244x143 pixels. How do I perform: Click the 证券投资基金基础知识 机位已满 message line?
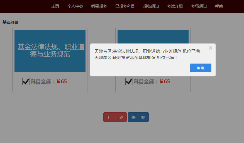click(136, 57)
